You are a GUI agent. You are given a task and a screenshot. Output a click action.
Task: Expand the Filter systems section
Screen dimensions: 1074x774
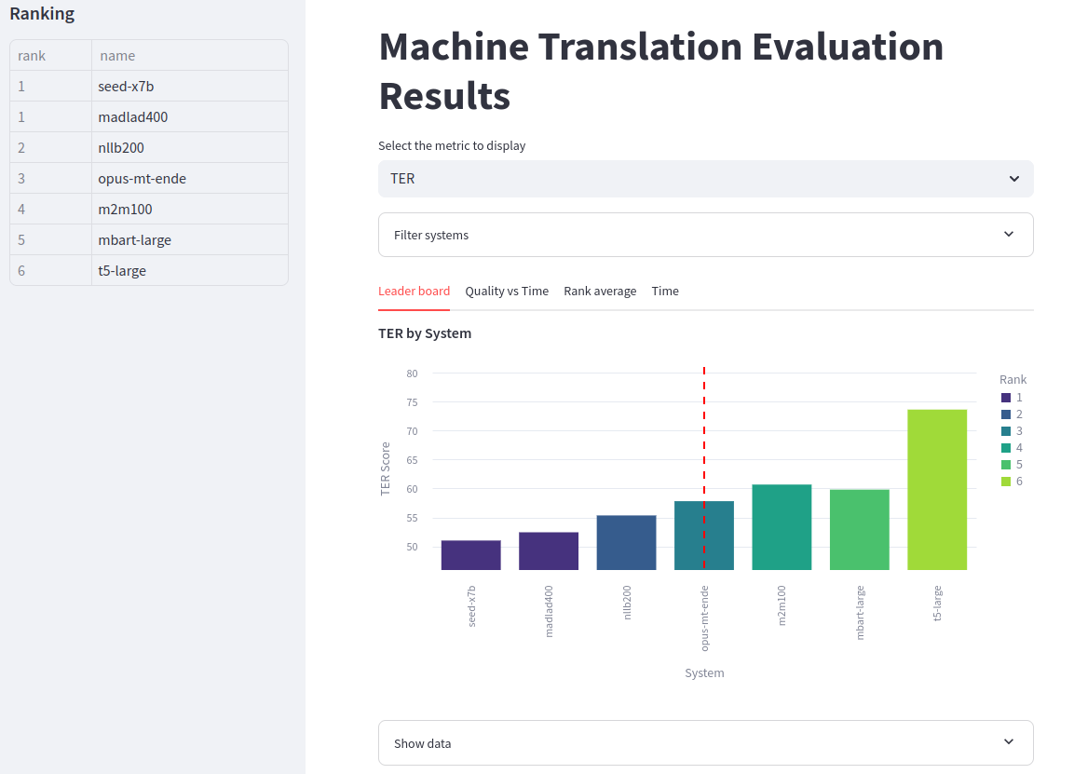(x=705, y=235)
